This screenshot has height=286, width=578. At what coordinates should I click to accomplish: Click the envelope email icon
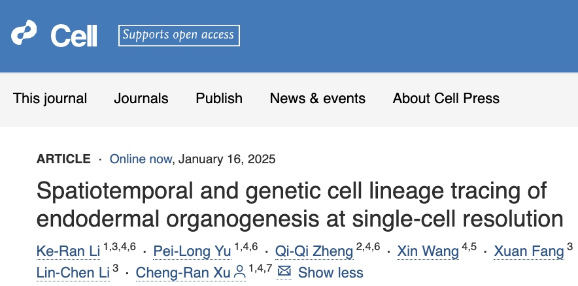pos(284,272)
